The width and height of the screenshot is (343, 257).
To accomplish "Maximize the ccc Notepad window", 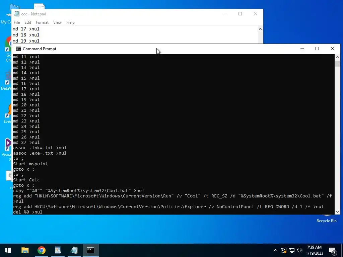I will (240, 14).
